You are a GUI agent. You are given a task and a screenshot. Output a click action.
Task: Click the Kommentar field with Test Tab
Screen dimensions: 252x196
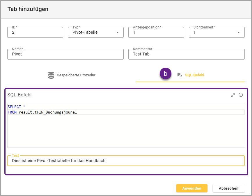click(186, 54)
